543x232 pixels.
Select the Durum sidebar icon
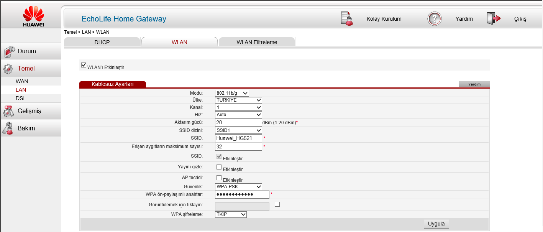click(8, 51)
